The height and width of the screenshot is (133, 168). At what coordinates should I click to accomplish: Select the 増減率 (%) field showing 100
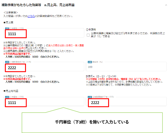pyautogui.click(x=126, y=67)
